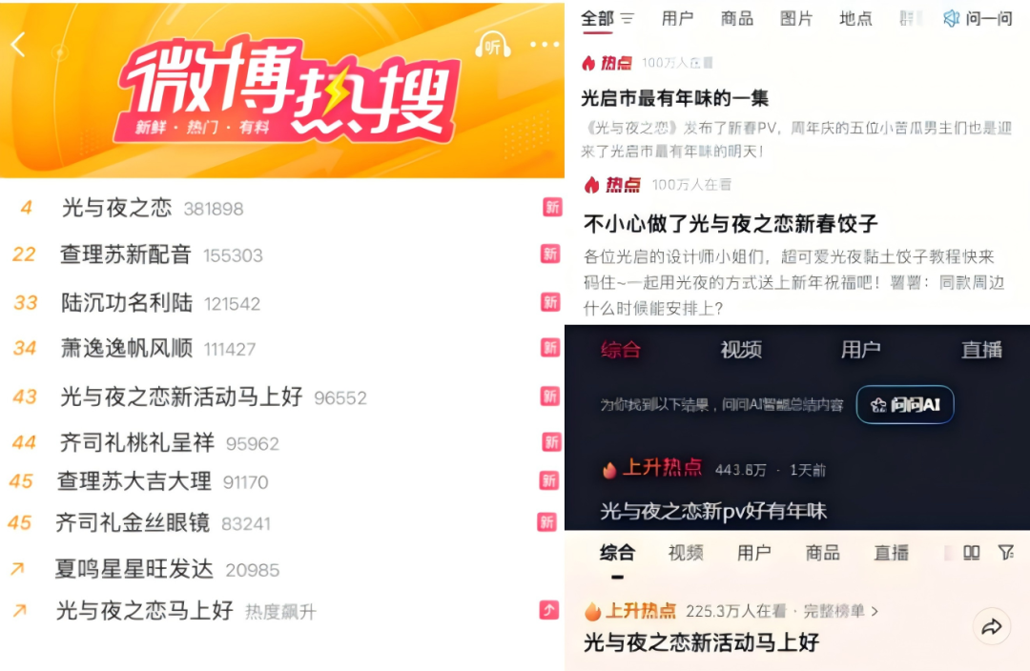
Task: Open the headphone listen icon
Action: (493, 45)
